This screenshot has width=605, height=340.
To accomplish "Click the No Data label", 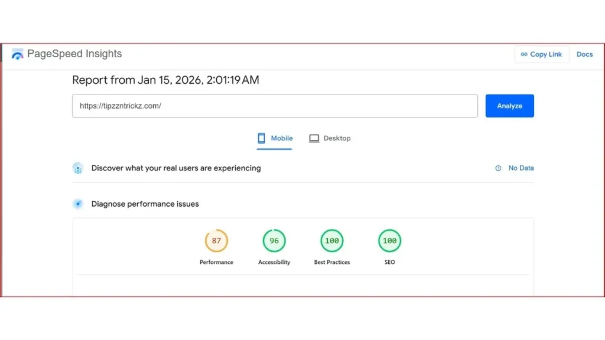I will click(x=521, y=168).
